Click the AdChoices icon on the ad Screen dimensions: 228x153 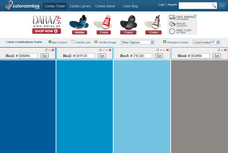click(x=195, y=16)
